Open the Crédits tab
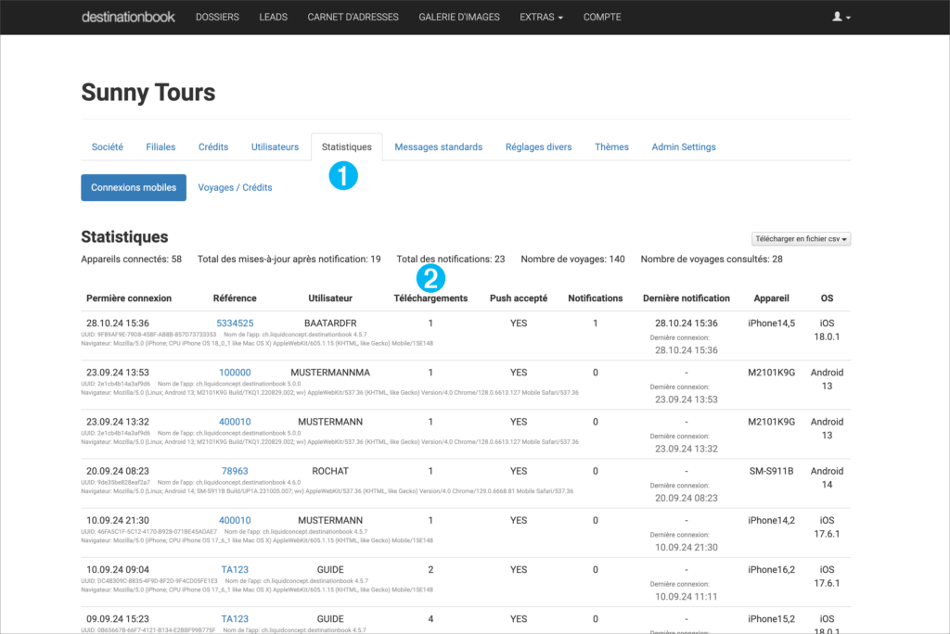Viewport: 950px width, 634px height. [213, 146]
